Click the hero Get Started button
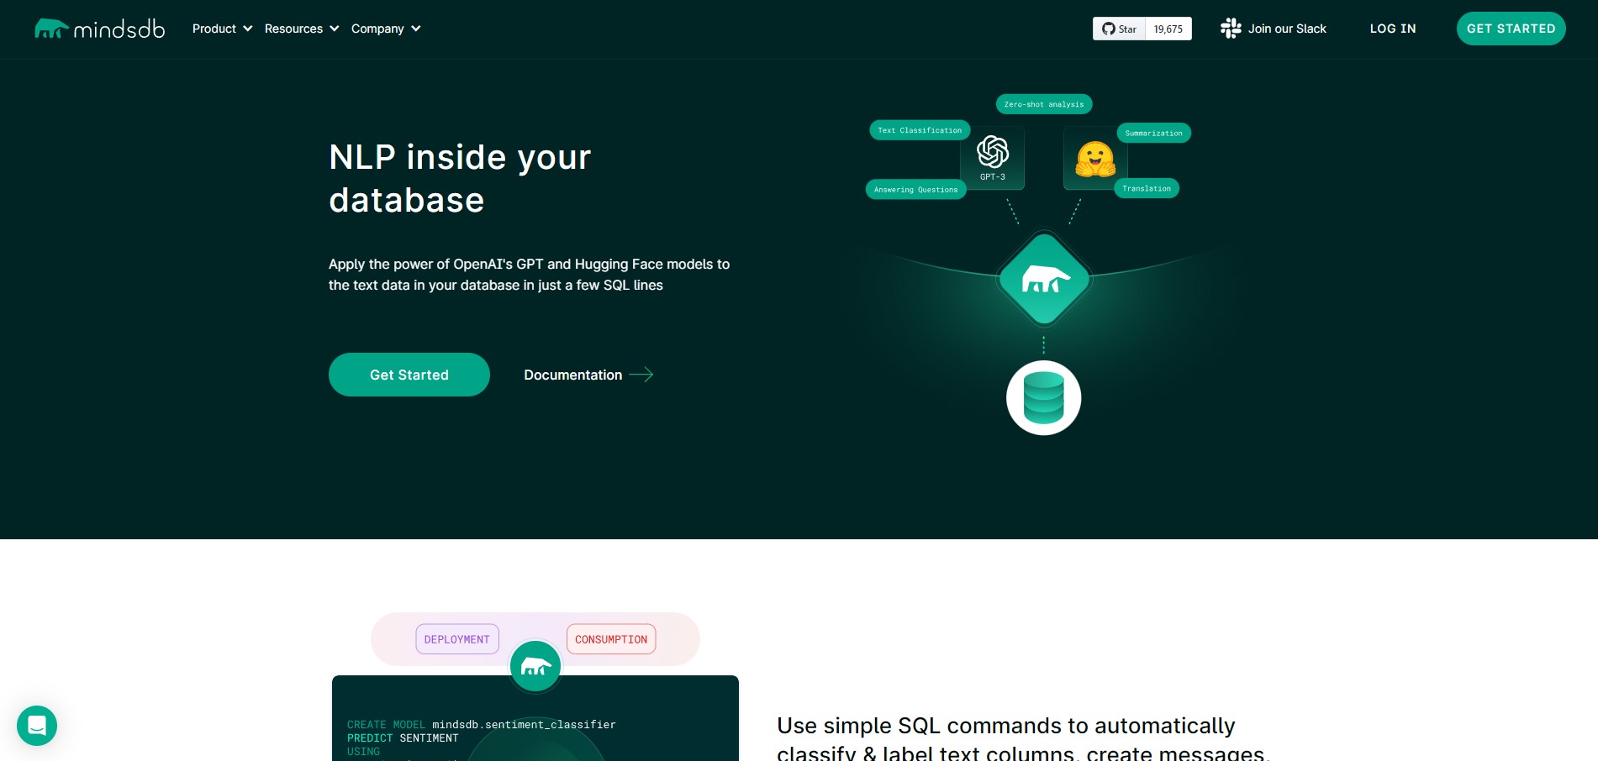Screen dimensions: 1598x761 point(409,375)
